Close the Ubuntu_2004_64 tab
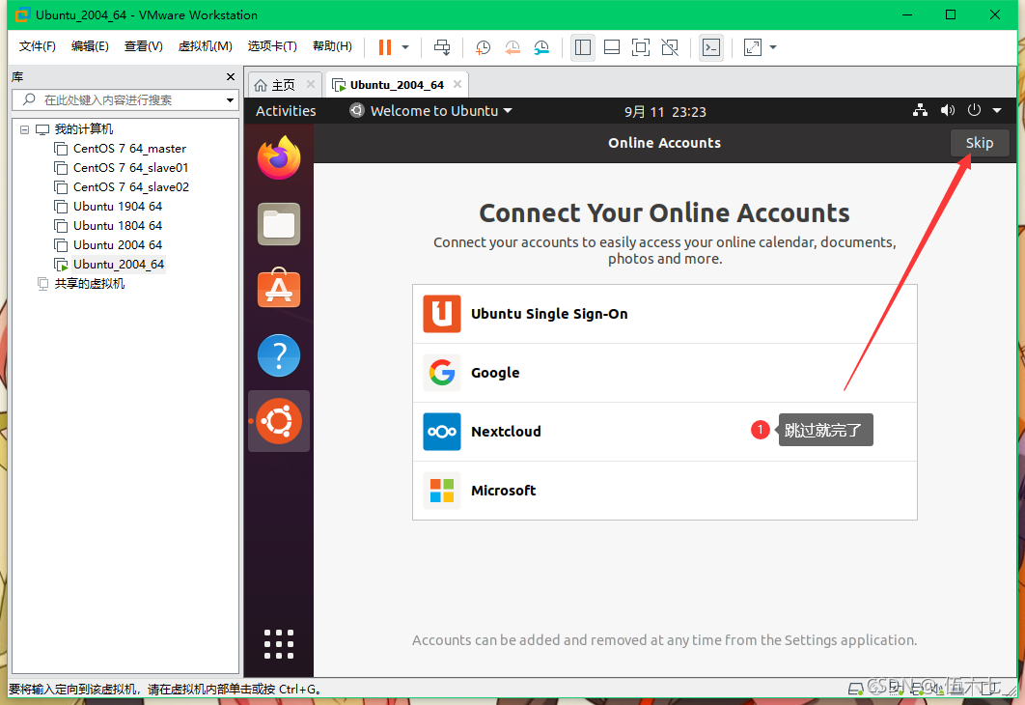 point(457,84)
